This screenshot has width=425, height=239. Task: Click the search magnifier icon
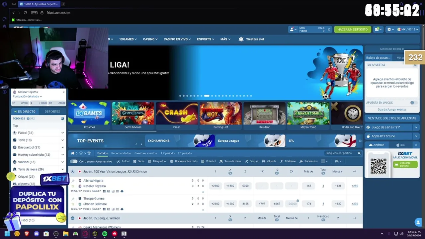[359, 153]
